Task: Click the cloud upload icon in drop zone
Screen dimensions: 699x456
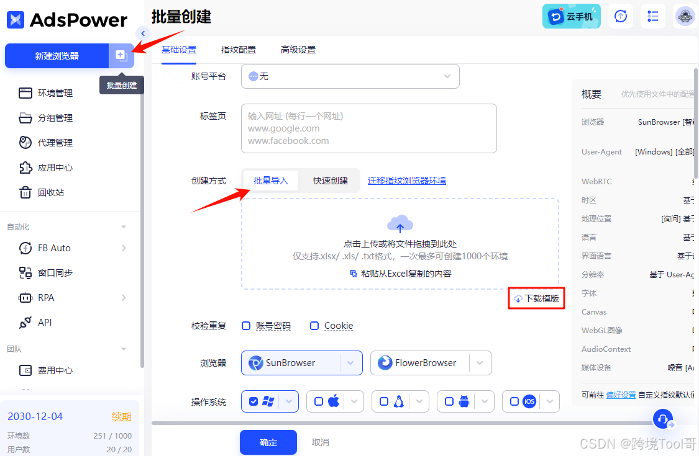Action: [400, 224]
